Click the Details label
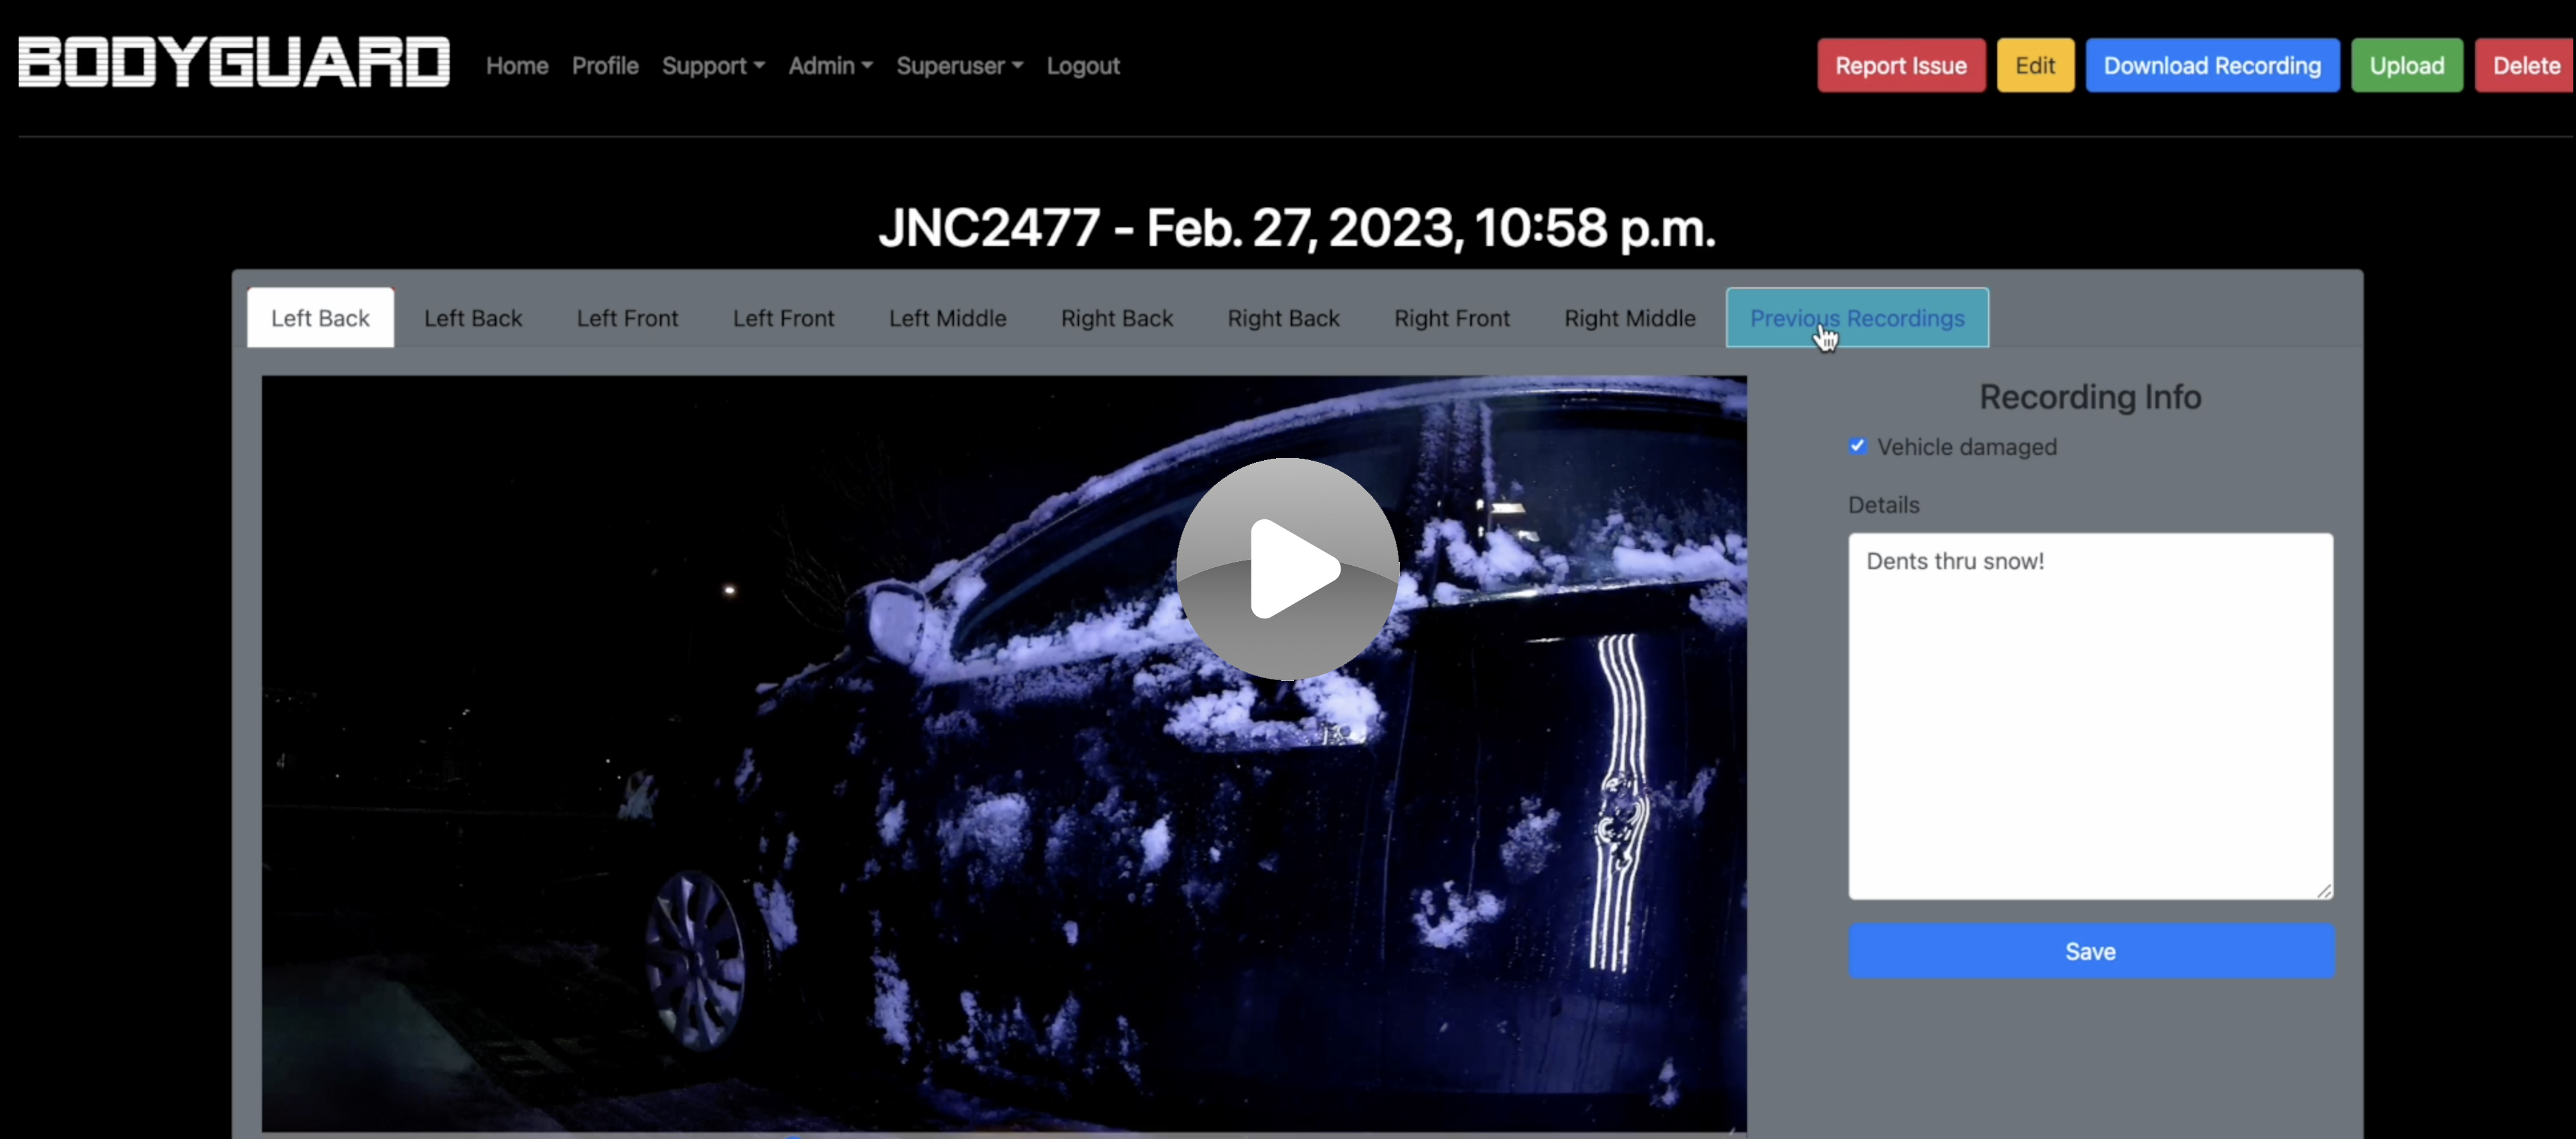 pyautogui.click(x=1883, y=505)
